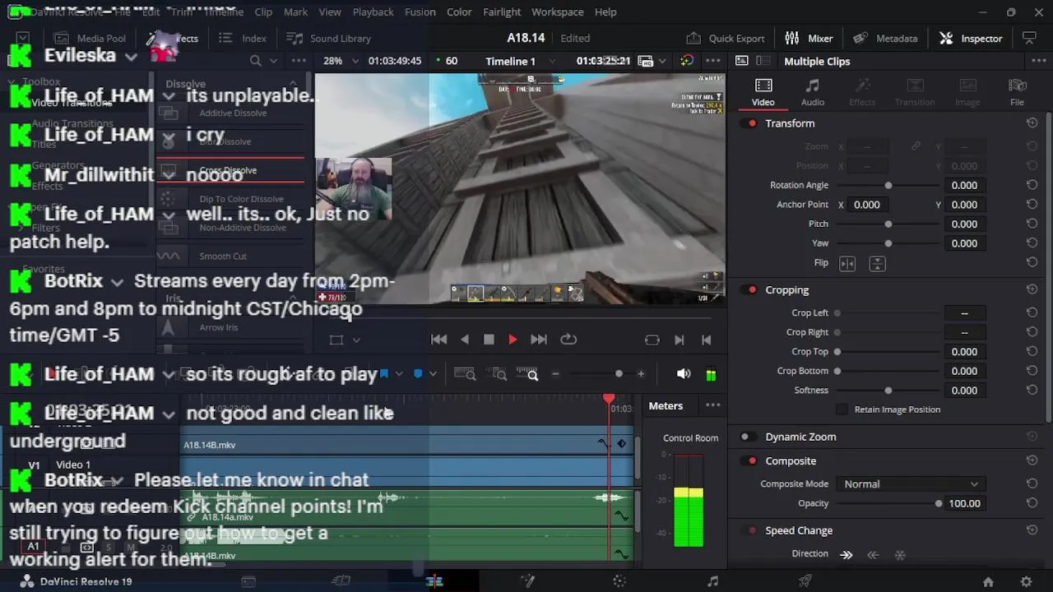Open the viewer options three-dot menu
Image resolution: width=1053 pixels, height=592 pixels.
click(712, 61)
